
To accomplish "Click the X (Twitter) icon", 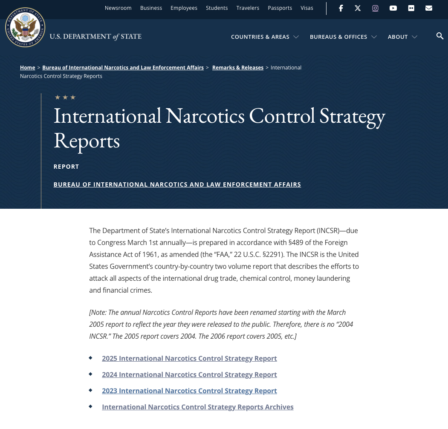I will pos(358,8).
